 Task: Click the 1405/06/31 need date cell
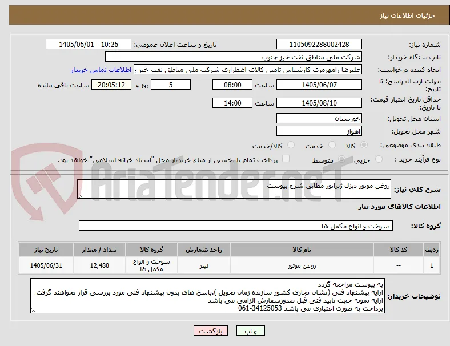(46, 265)
